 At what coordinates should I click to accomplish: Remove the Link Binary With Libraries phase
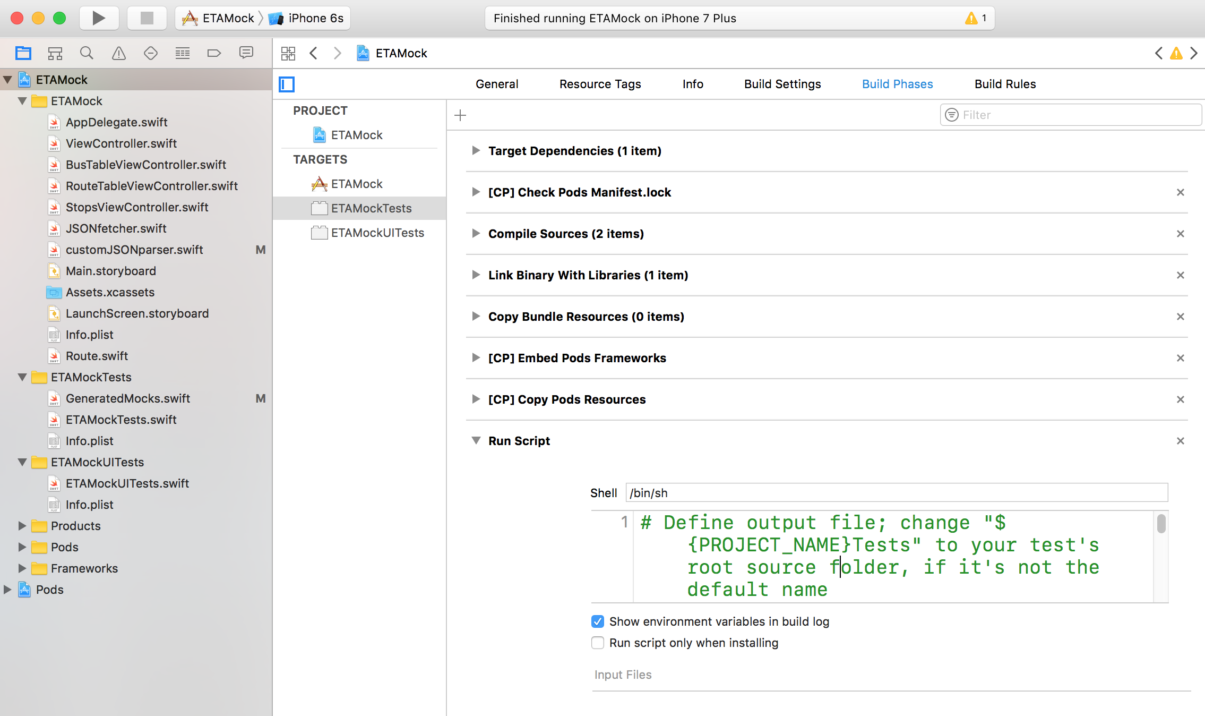click(x=1180, y=275)
